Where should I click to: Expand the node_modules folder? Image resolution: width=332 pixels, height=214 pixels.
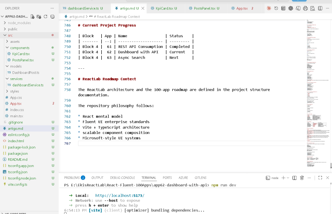[x=5, y=23]
